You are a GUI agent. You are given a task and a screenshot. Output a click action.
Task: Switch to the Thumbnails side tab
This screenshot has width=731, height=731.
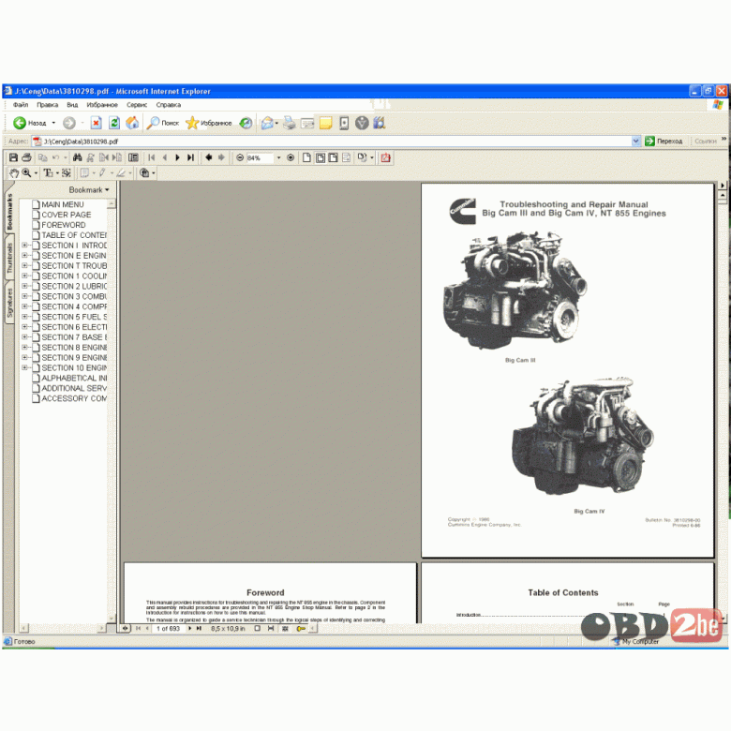tap(9, 258)
